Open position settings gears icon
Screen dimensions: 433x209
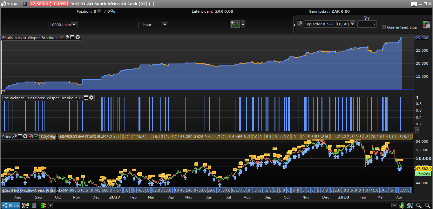click(112, 11)
